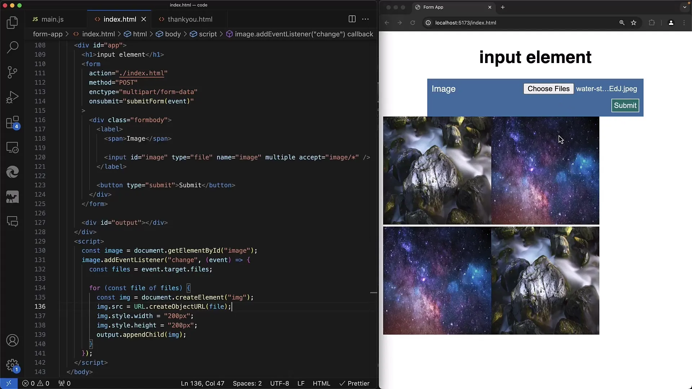Go back in the Chrome browser
This screenshot has width=692, height=389.
[387, 23]
